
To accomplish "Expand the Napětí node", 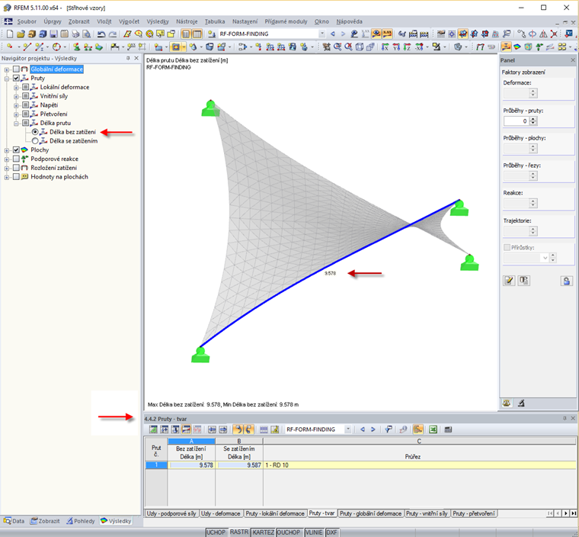I will point(16,105).
